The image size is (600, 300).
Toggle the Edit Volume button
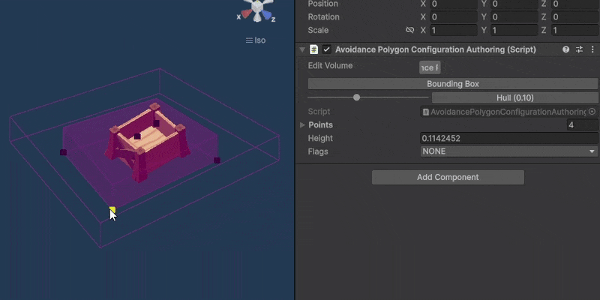tap(430, 67)
